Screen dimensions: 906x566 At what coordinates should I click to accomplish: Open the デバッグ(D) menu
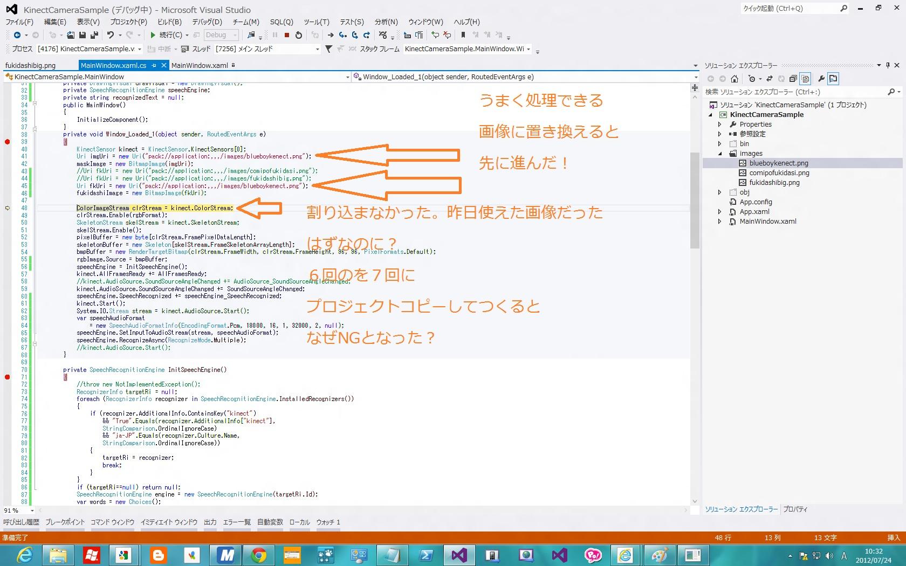[207, 22]
